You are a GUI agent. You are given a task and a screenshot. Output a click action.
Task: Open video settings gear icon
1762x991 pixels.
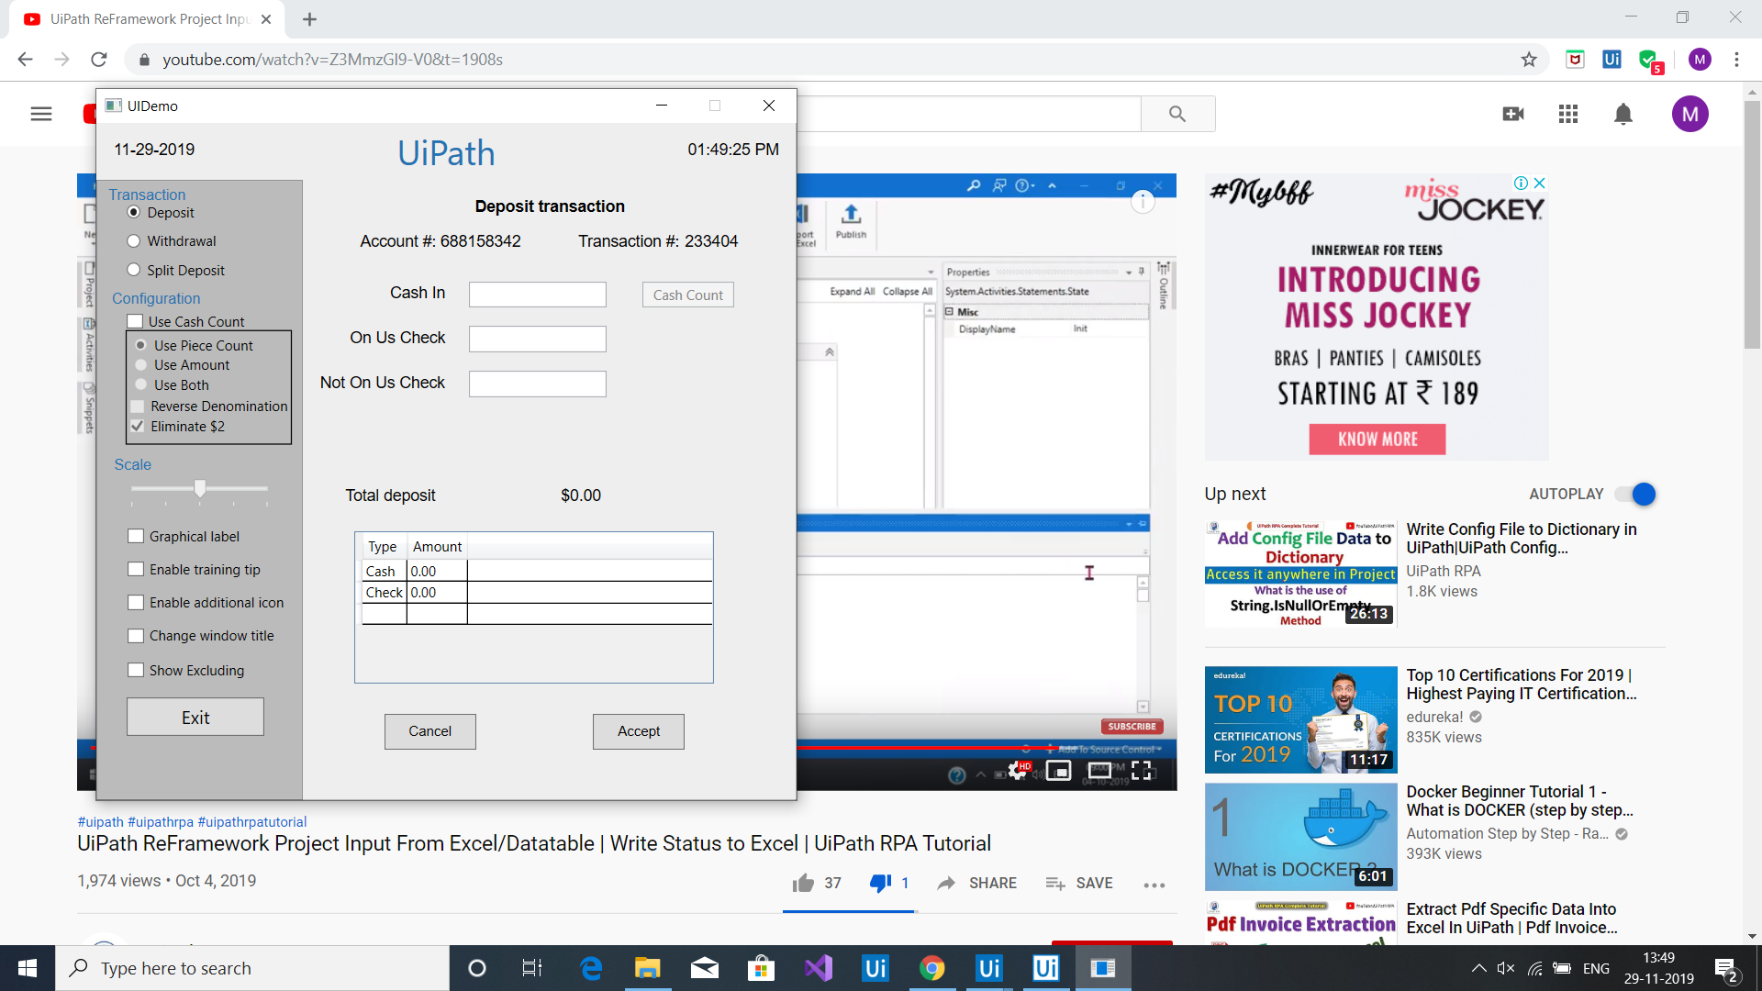click(x=1018, y=771)
